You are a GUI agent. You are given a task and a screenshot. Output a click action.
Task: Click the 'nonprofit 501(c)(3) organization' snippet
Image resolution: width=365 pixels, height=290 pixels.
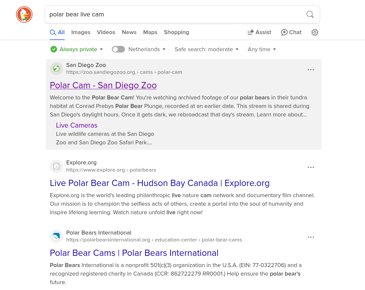(x=176, y=274)
